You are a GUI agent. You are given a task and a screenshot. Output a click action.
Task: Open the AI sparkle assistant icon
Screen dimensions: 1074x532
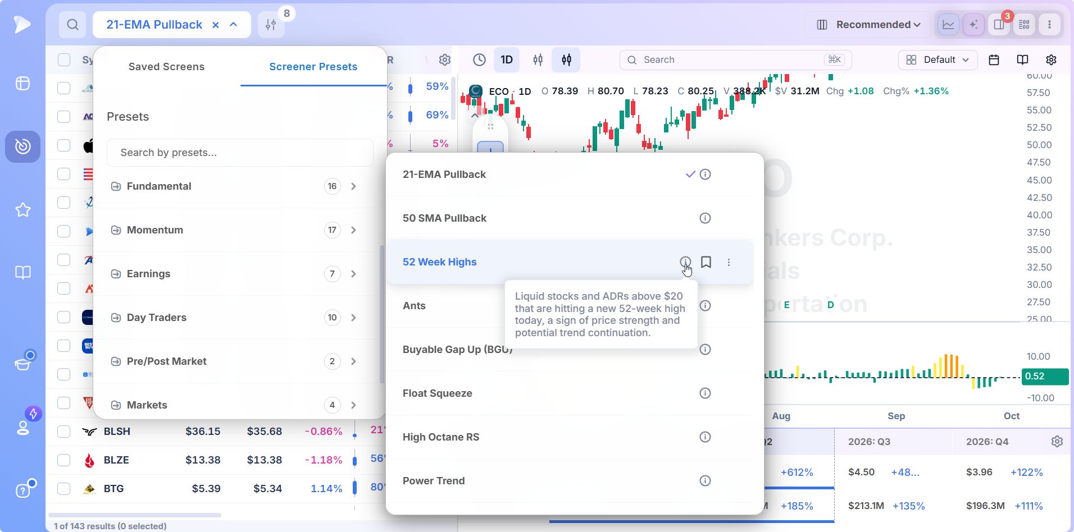tap(973, 25)
